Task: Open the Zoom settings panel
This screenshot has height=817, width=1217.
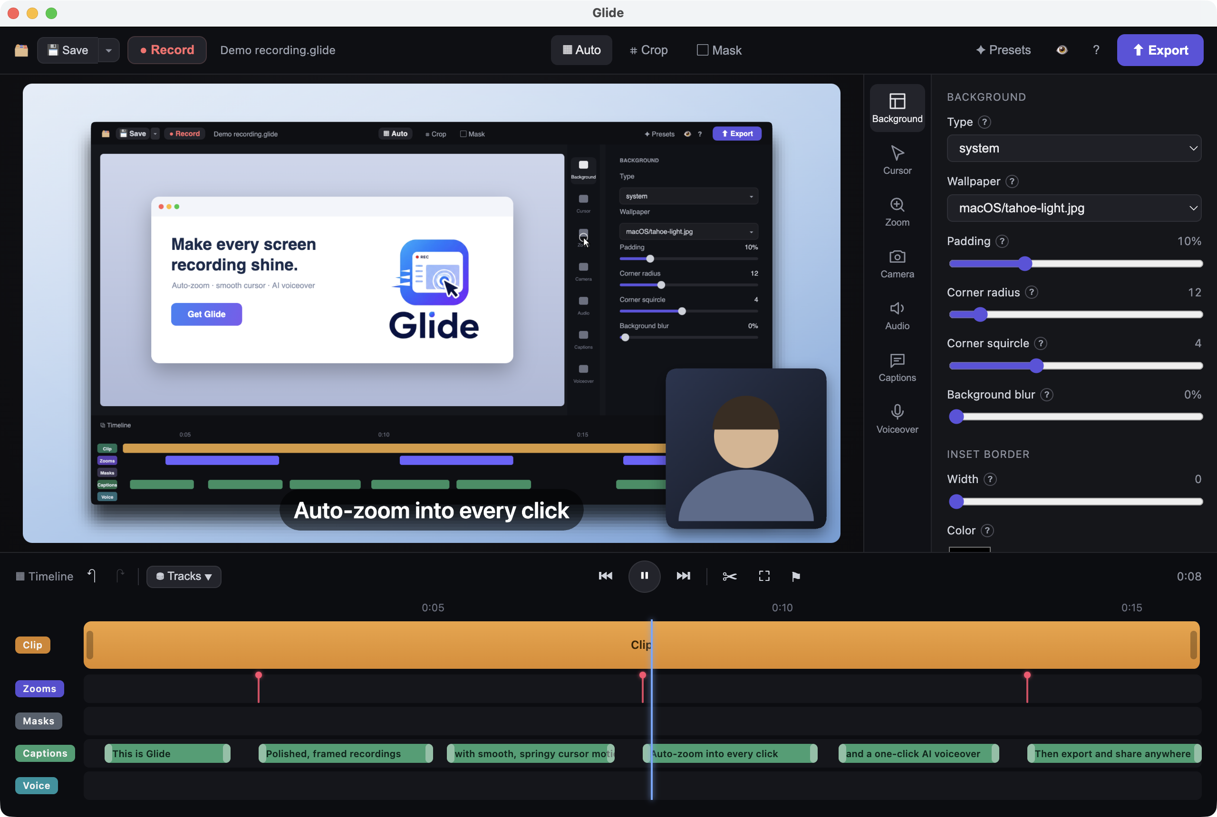Action: tap(897, 211)
